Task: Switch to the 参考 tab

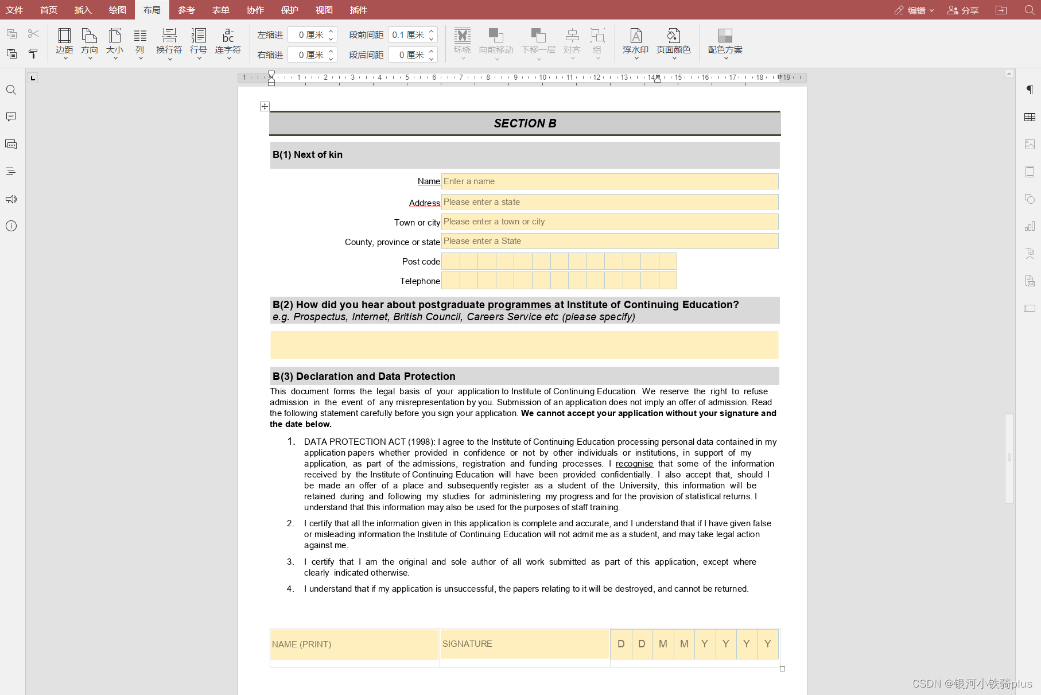Action: (x=187, y=10)
